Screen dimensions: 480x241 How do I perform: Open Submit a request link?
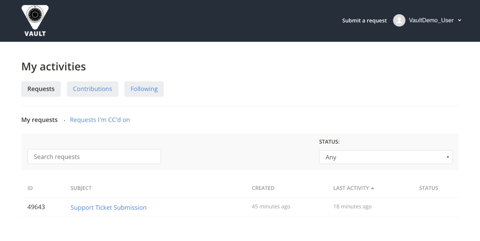(x=364, y=20)
